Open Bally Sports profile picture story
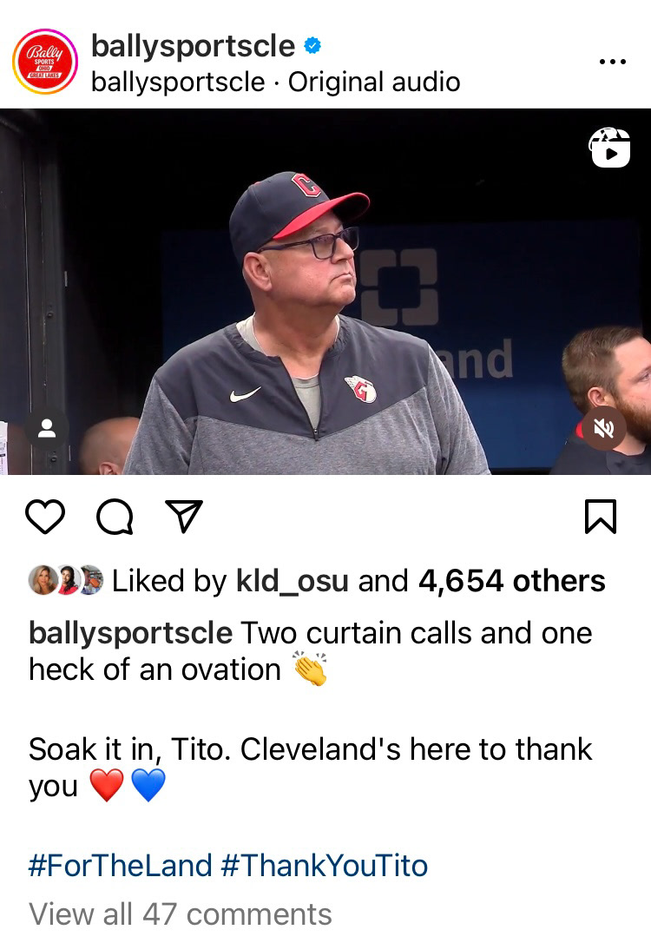This screenshot has height=943, width=651. 45,62
